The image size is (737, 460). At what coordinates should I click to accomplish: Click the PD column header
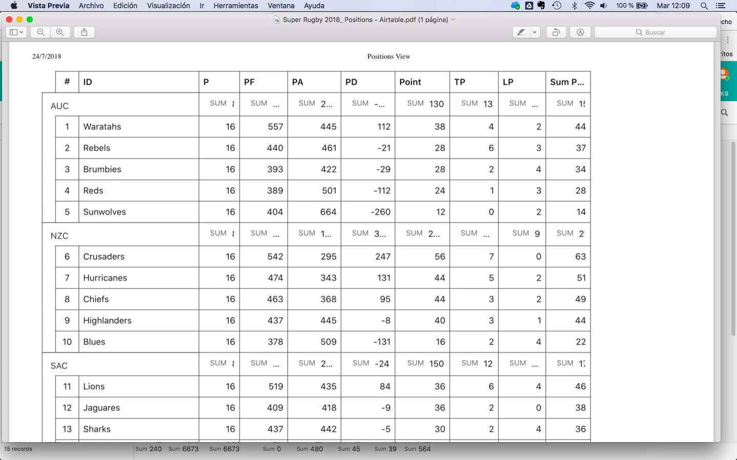coord(368,82)
